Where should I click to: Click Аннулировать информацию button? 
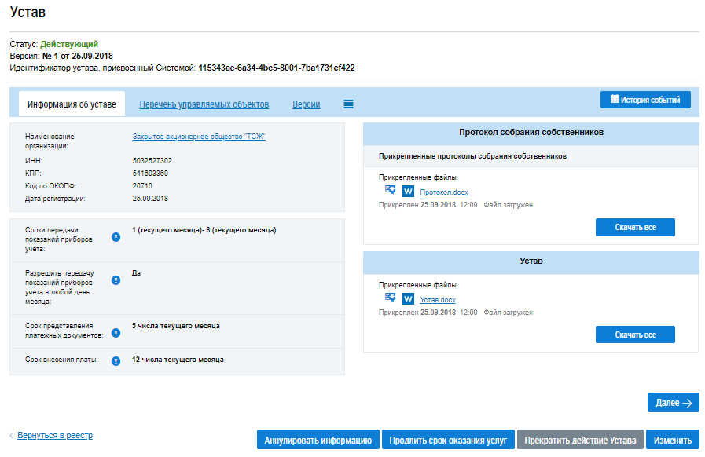pos(318,440)
